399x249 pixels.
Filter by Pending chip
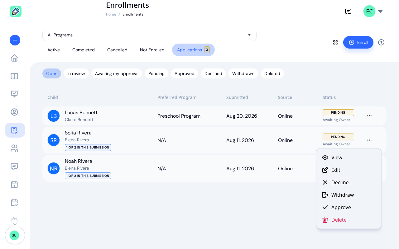(156, 73)
